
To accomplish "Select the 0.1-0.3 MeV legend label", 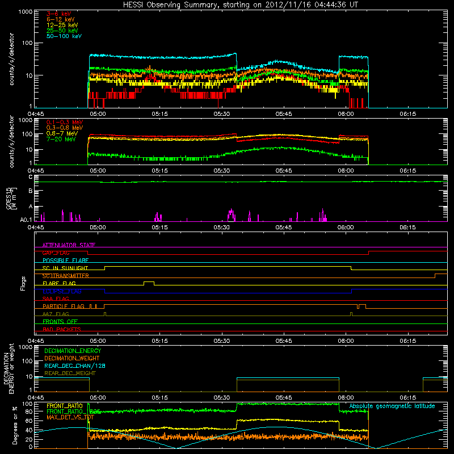I will coord(65,122).
